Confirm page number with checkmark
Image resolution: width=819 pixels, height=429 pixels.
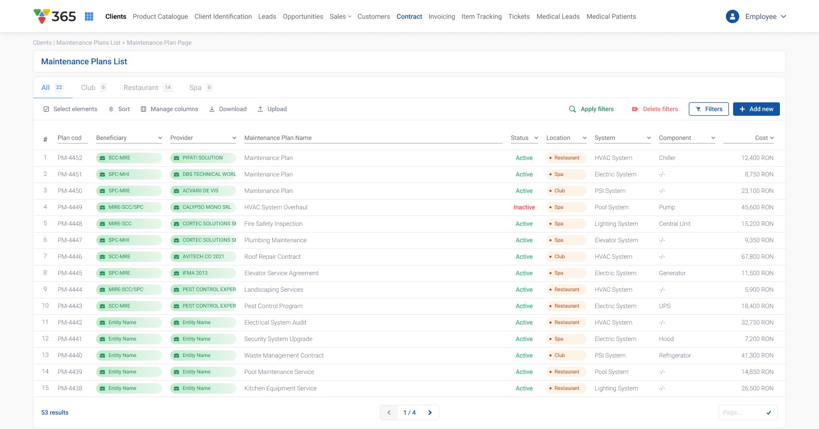click(x=769, y=413)
